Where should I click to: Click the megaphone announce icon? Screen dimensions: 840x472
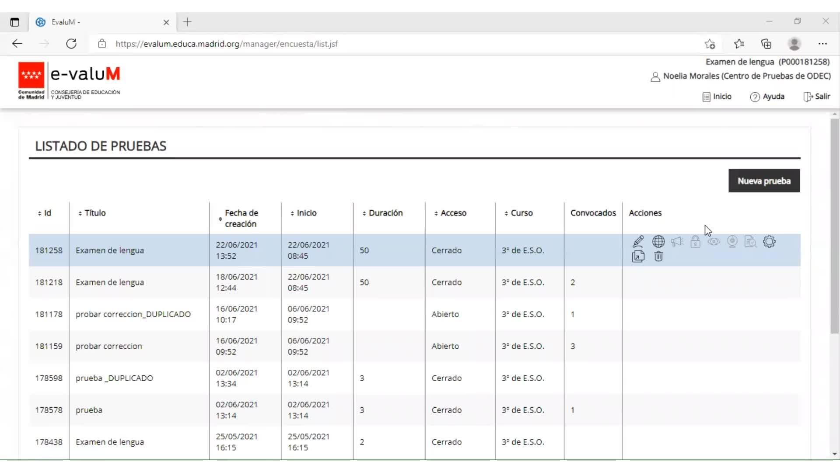point(677,242)
